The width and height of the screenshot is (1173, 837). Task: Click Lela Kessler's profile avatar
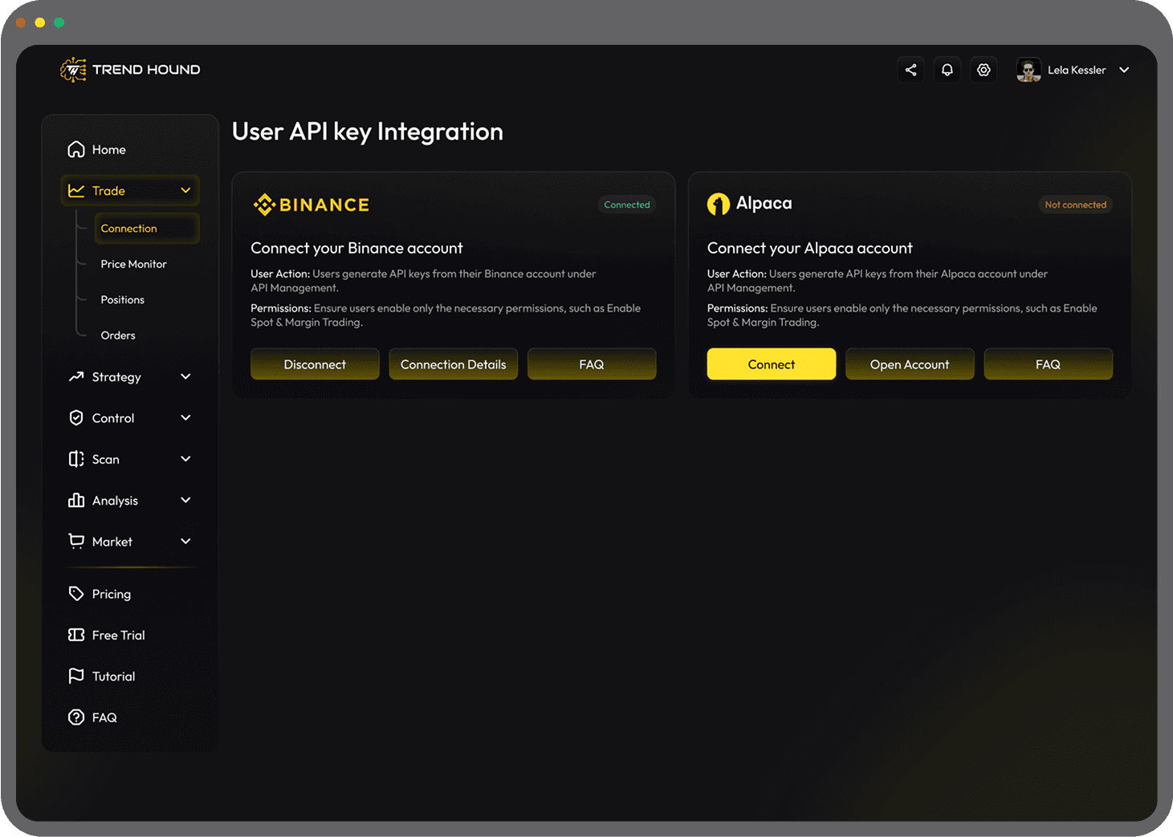(1028, 70)
